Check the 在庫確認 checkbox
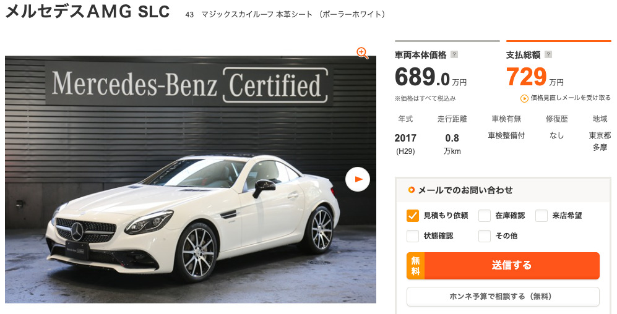 click(x=485, y=215)
